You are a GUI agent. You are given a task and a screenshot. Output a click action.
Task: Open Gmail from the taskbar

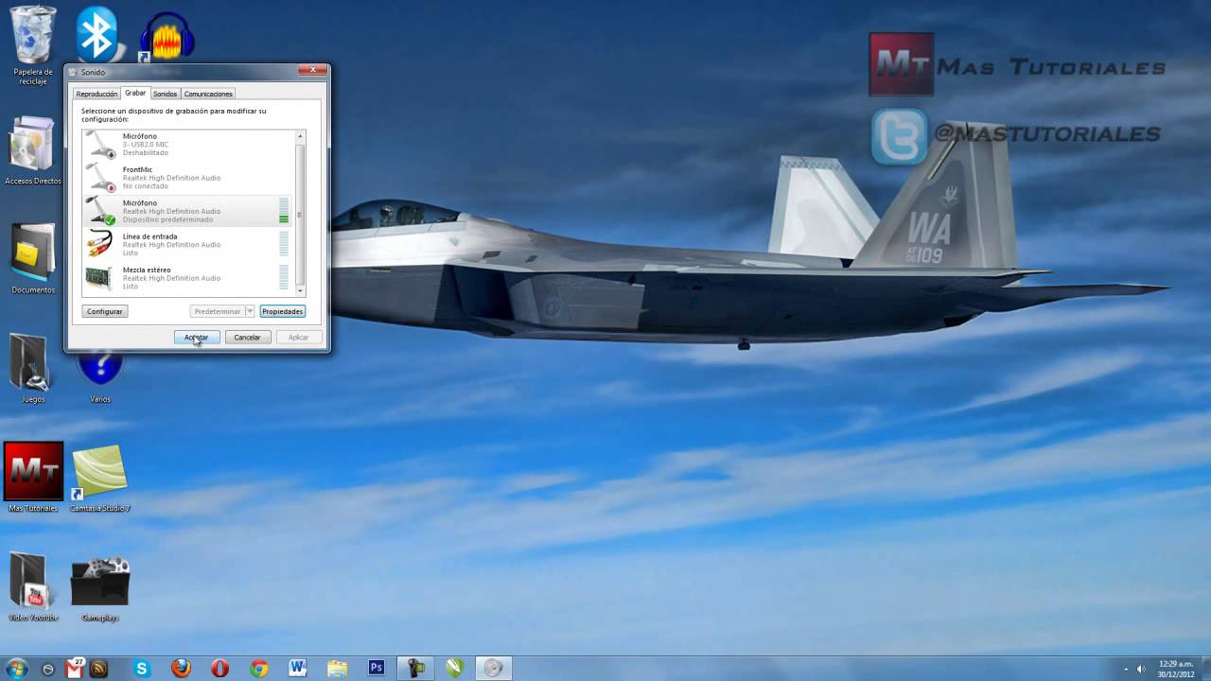click(x=75, y=669)
